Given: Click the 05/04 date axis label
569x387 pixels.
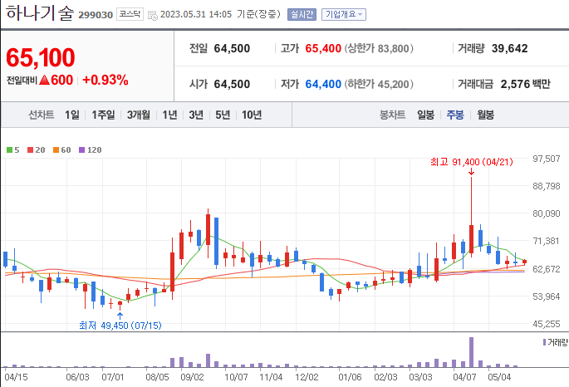Looking at the screenshot, I should (499, 377).
